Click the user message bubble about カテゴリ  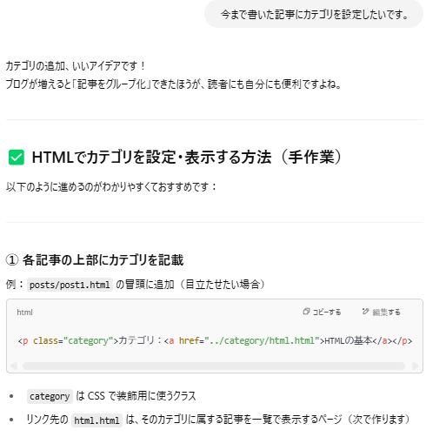[314, 14]
